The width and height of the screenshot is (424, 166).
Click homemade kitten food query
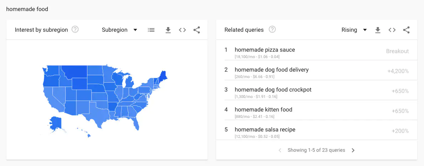click(263, 110)
